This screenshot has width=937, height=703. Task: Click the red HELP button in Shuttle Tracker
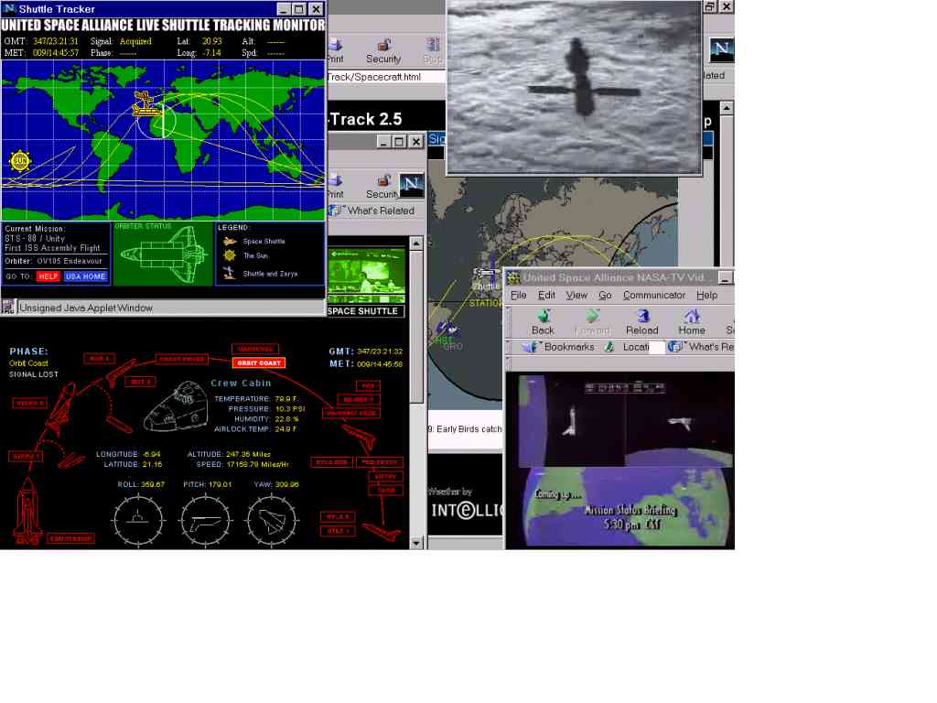pos(48,276)
